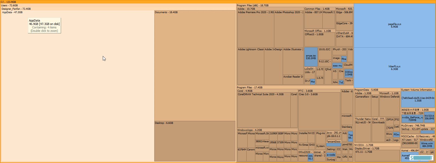
Task: Select the Adobe Illustrator block
Action: (x=293, y=61)
